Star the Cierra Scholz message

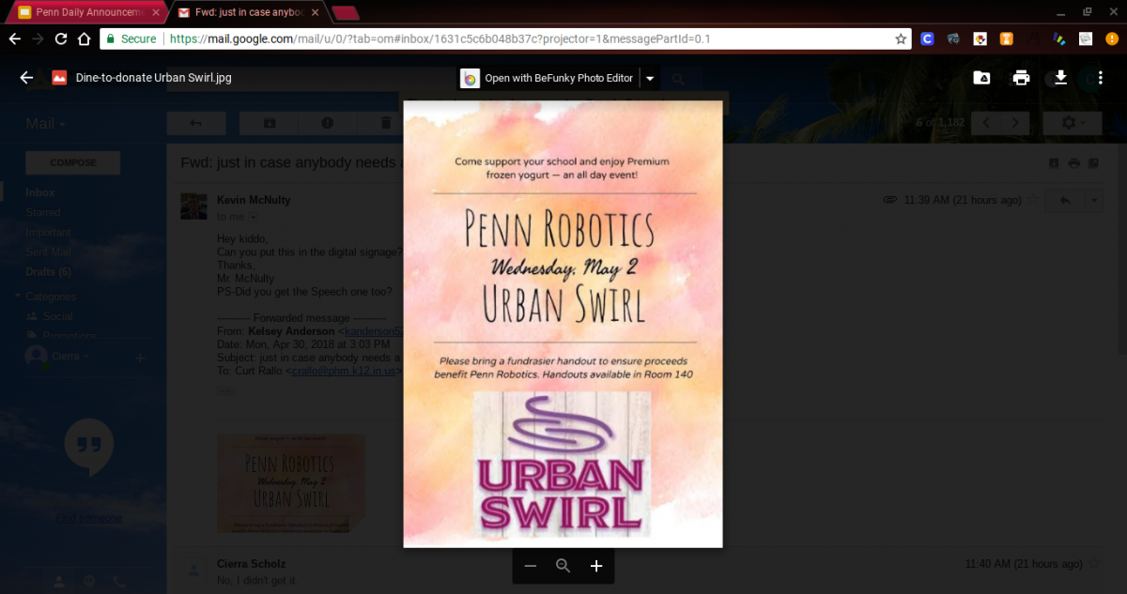pyautogui.click(x=1093, y=564)
